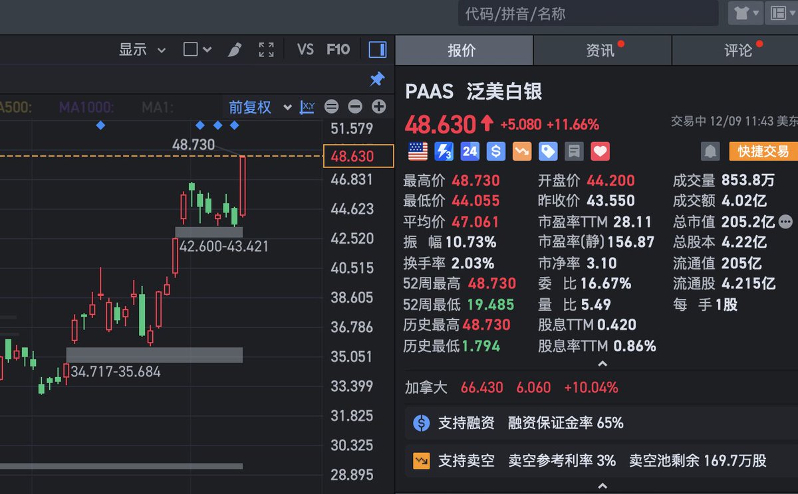Screen dimensions: 798x494
Task: Enter full-screen chart mode
Action: (267, 50)
